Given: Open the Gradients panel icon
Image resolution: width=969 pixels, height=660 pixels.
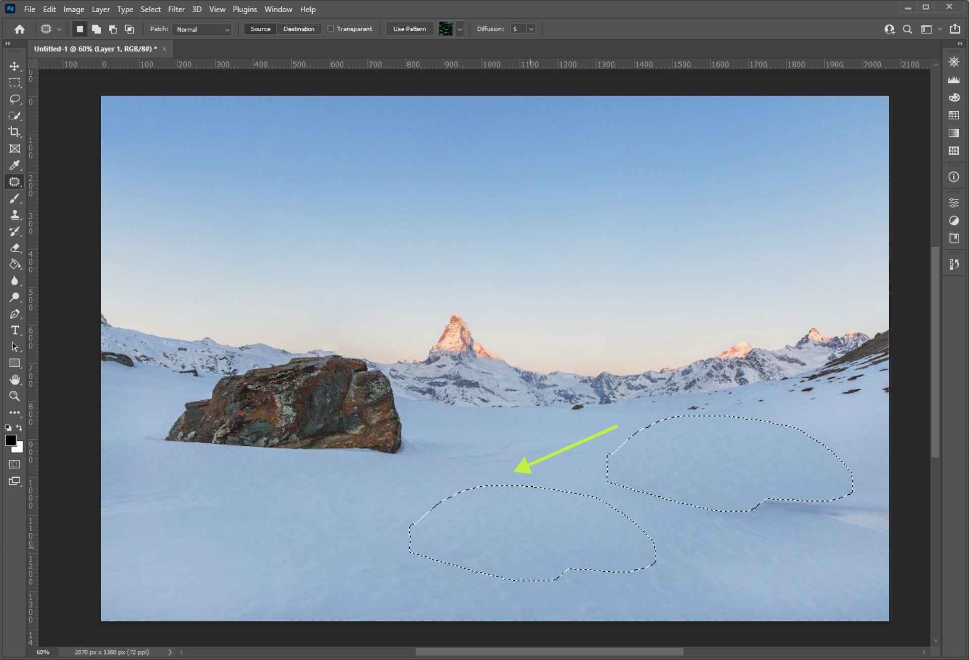Looking at the screenshot, I should click(953, 133).
